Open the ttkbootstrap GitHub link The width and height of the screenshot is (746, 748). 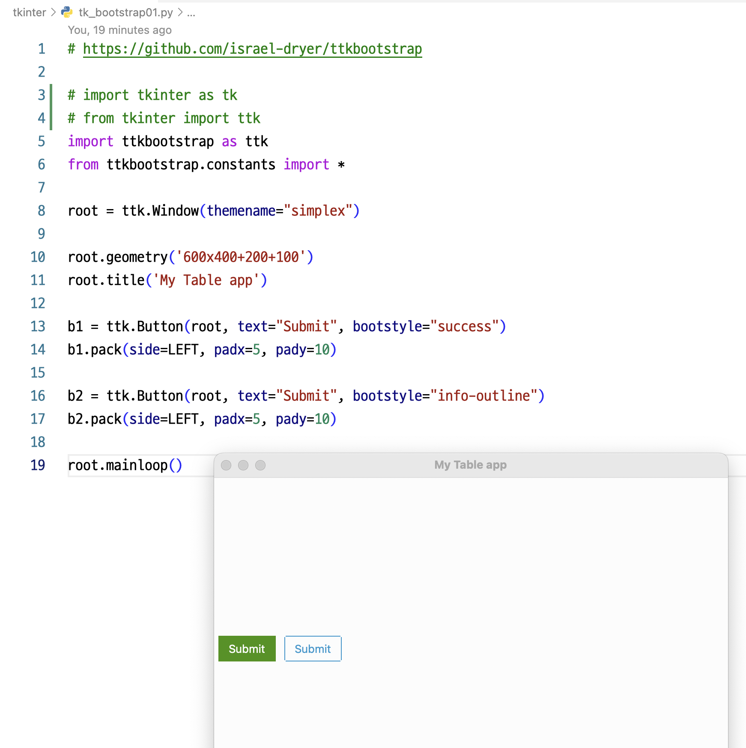(x=252, y=48)
